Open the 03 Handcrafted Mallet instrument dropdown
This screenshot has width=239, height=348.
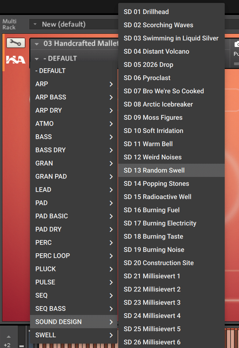click(74, 43)
